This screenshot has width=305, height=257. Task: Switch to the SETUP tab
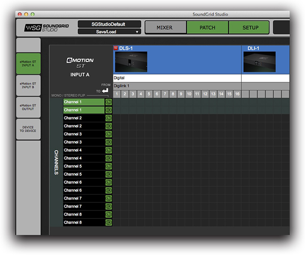coord(249,28)
